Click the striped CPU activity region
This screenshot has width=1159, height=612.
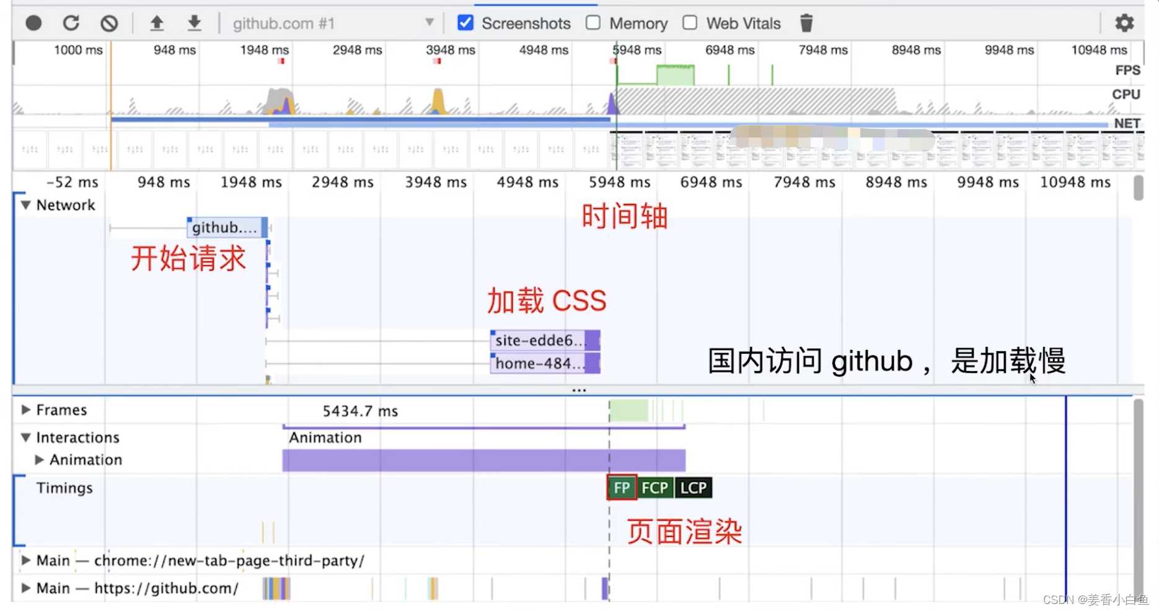point(756,101)
